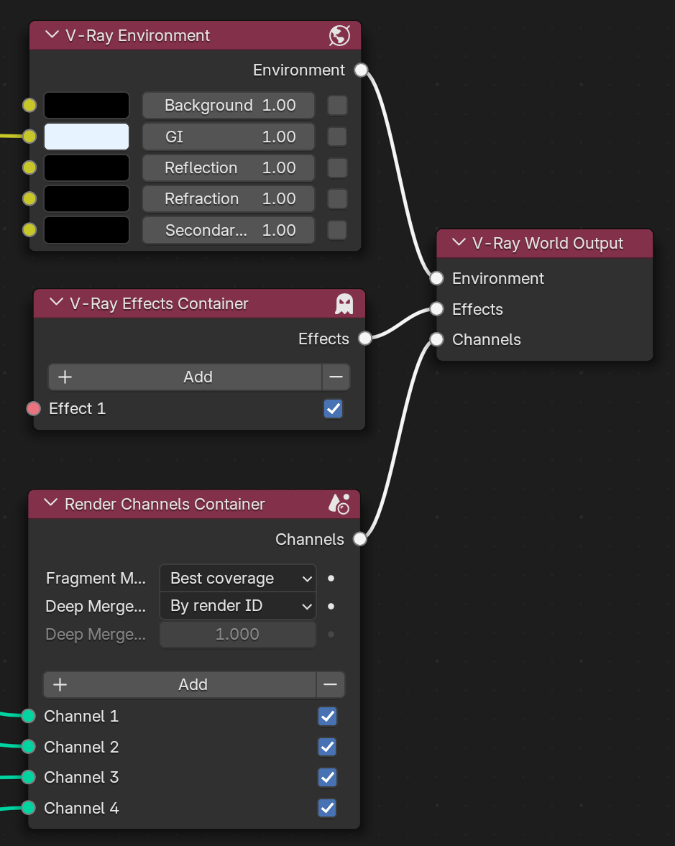This screenshot has width=675, height=846.
Task: Enable the Background override checkbox
Action: coord(337,105)
